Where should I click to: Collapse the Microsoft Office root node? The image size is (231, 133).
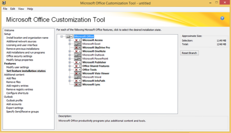pyautogui.click(x=62, y=37)
